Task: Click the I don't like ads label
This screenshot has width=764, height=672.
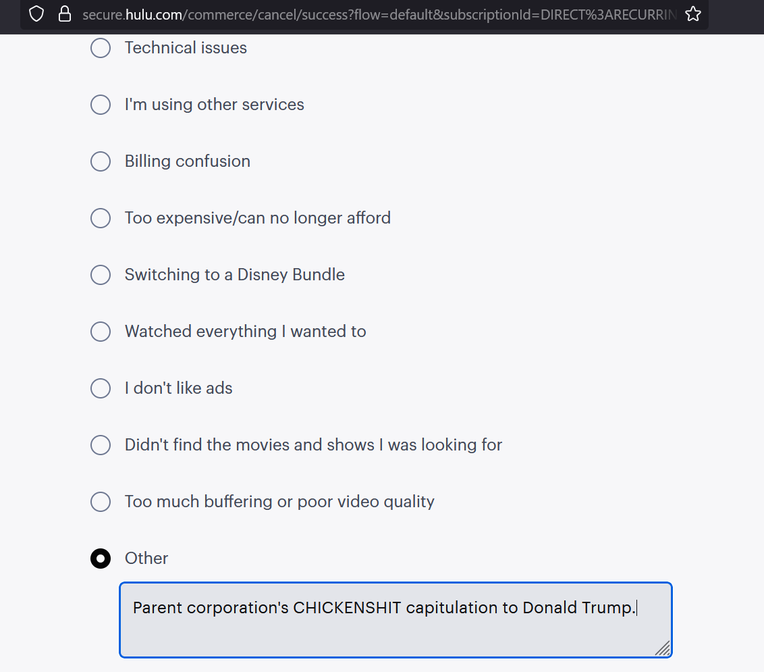Action: [178, 388]
